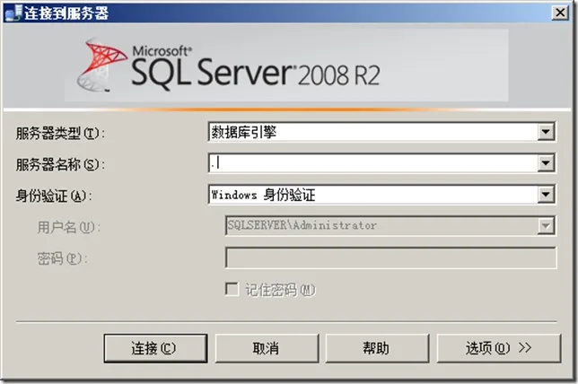Expand connection options with 选项 button
The height and width of the screenshot is (384, 578).
pos(499,348)
